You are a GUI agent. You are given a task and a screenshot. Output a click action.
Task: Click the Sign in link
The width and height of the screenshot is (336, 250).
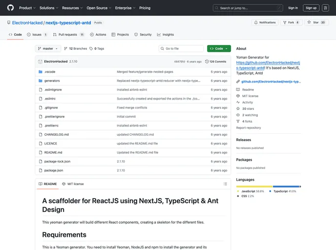tap(293, 8)
